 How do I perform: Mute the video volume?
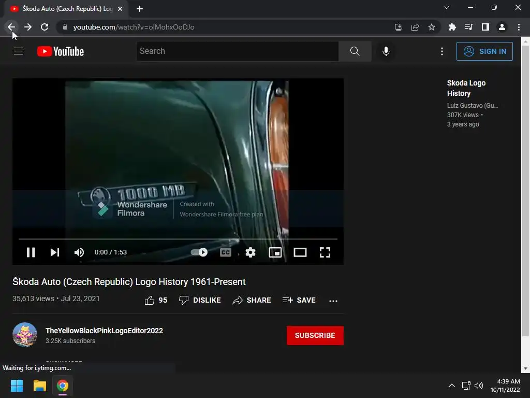click(x=79, y=252)
